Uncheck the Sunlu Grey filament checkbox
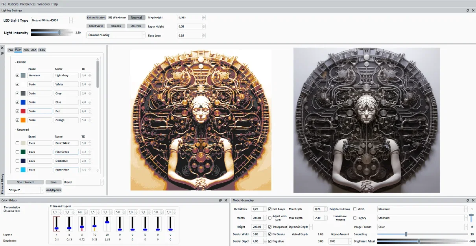Viewport: 476px width, 246px height. pyautogui.click(x=17, y=93)
